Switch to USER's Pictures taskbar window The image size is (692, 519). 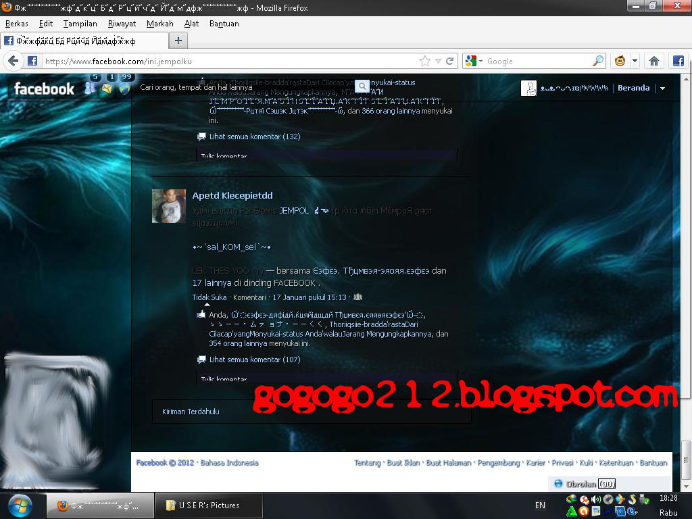tap(209, 505)
